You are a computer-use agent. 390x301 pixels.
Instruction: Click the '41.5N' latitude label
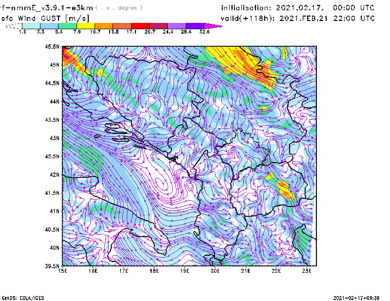click(x=52, y=193)
